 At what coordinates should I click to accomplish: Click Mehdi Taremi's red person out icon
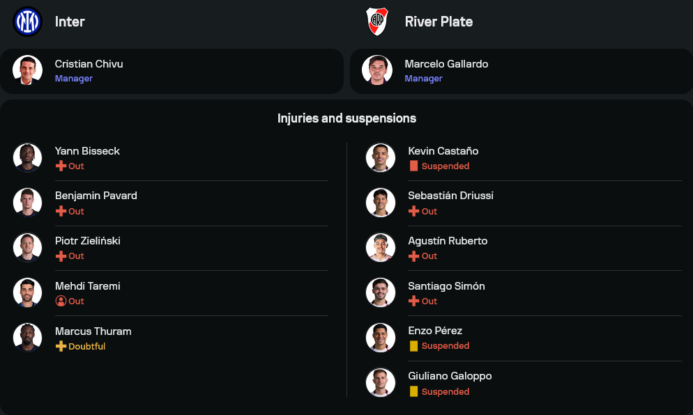pos(61,302)
